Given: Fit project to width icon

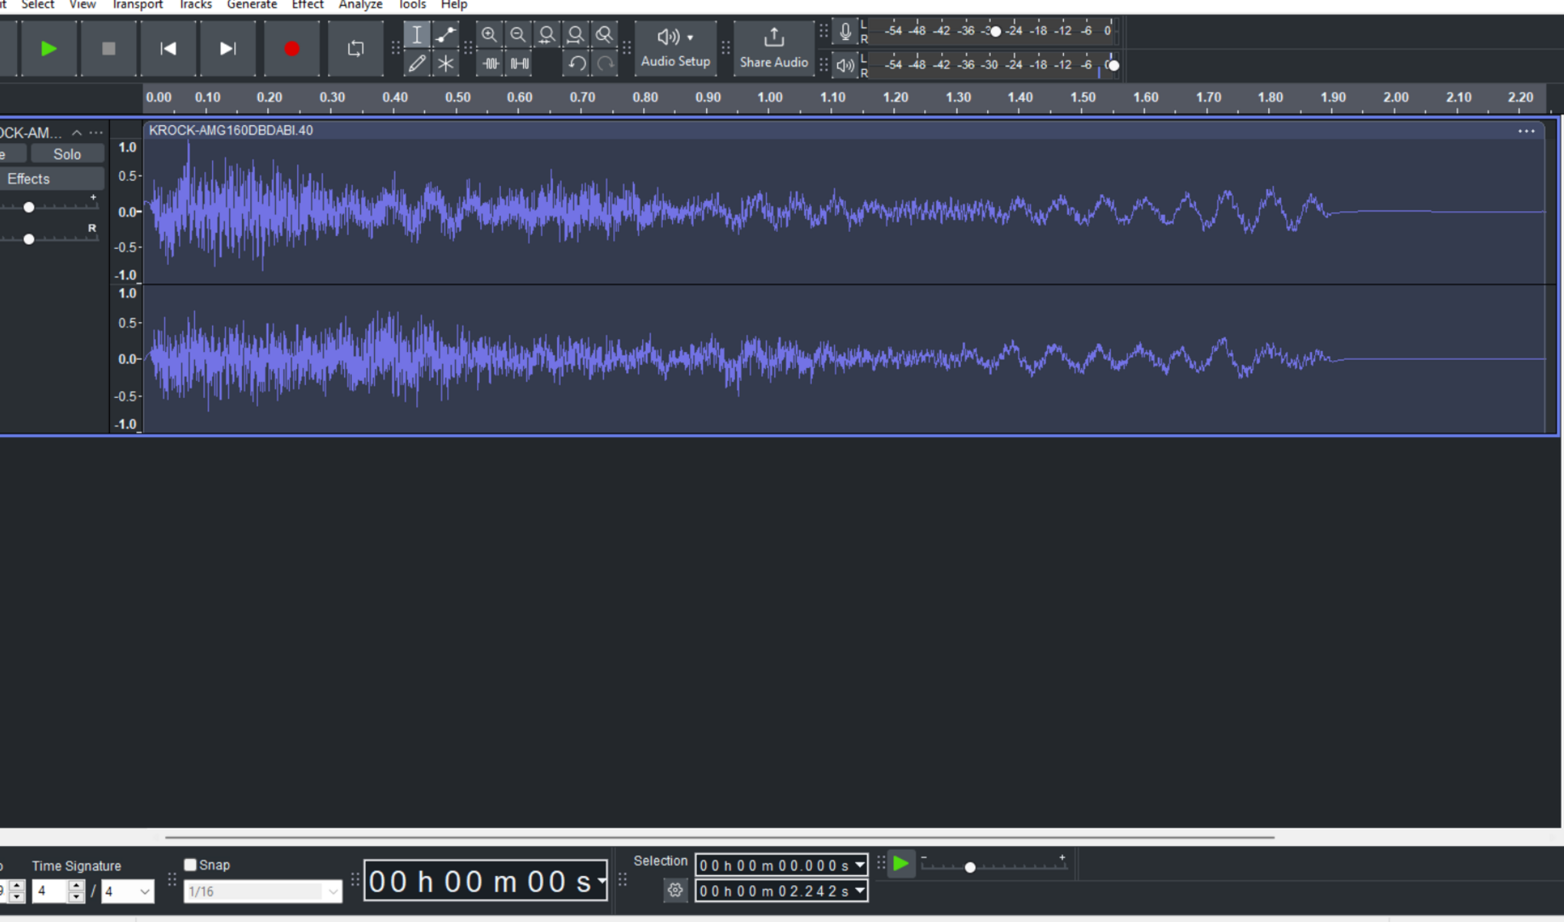Looking at the screenshot, I should [575, 35].
